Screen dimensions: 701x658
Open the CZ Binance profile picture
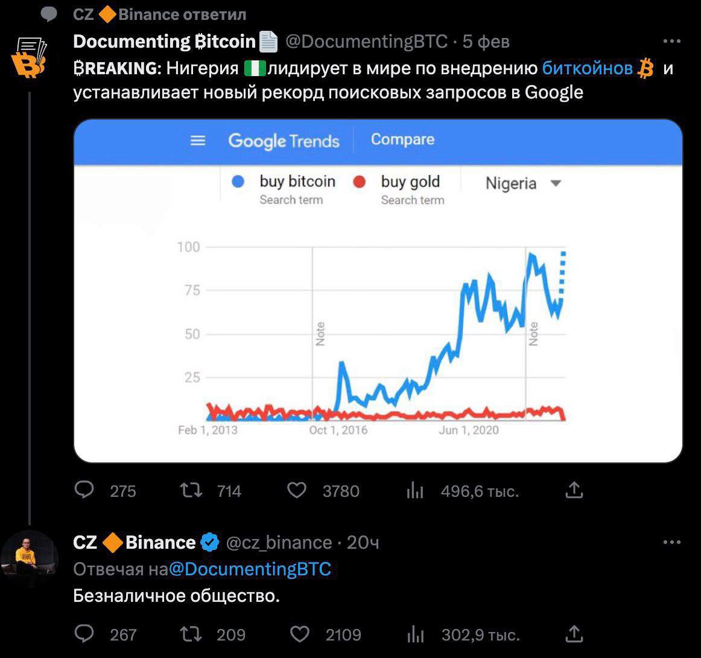29,558
